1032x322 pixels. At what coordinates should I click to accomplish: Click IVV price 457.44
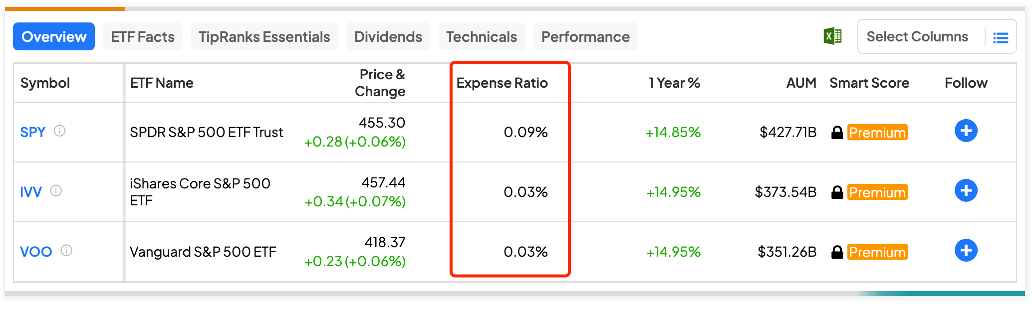(383, 182)
